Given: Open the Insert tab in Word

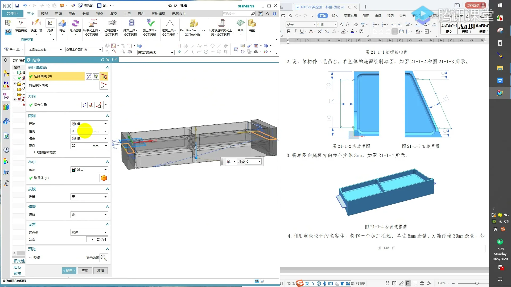Looking at the screenshot, I should click(335, 16).
